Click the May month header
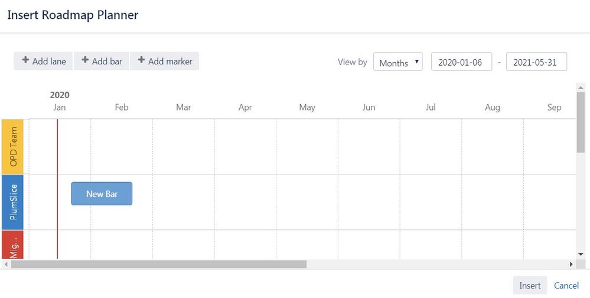Viewport: 590px width, 298px height. (x=307, y=108)
